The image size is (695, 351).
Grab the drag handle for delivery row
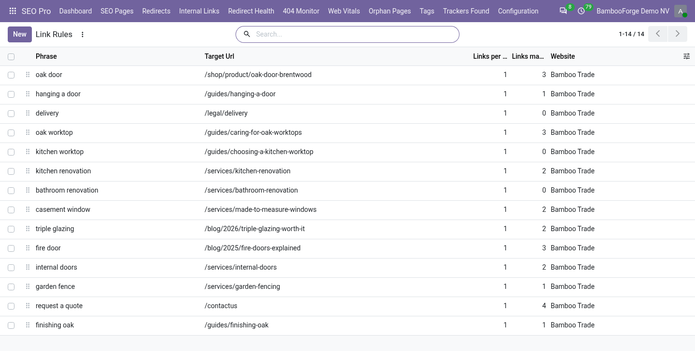[28, 113]
